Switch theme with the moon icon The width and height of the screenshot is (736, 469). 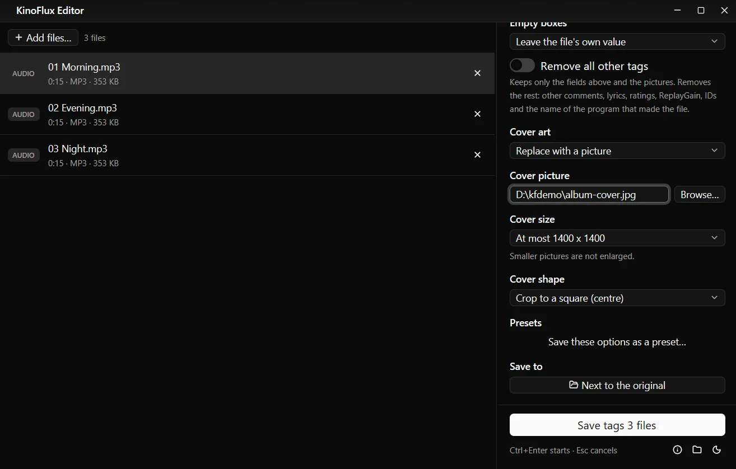(716, 450)
